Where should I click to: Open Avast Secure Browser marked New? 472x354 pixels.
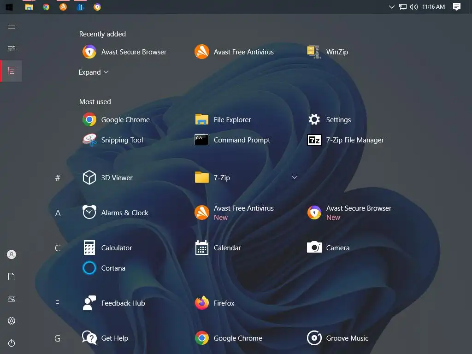click(349, 212)
